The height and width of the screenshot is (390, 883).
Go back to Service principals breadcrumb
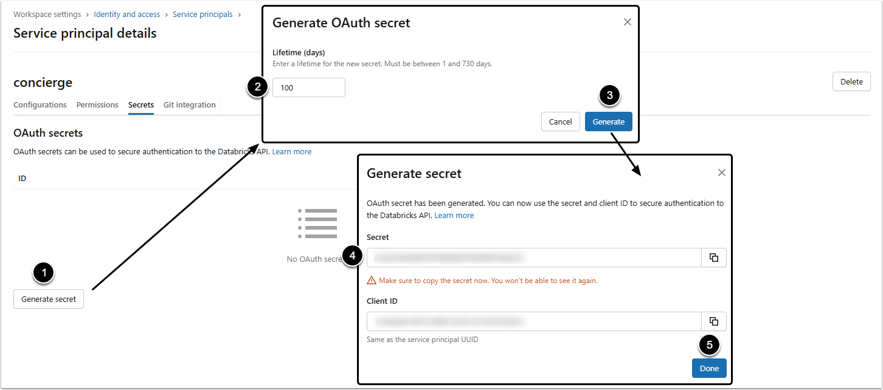point(203,14)
